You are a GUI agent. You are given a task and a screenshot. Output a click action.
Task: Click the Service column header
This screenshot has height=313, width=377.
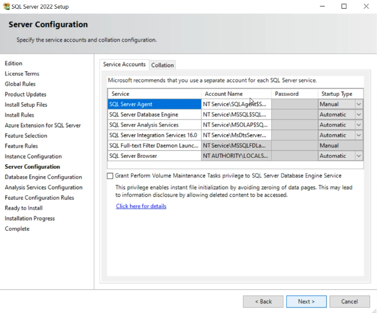154,94
